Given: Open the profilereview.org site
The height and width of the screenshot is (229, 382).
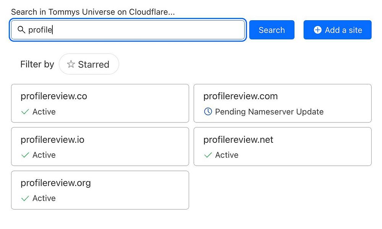Looking at the screenshot, I should (x=56, y=183).
